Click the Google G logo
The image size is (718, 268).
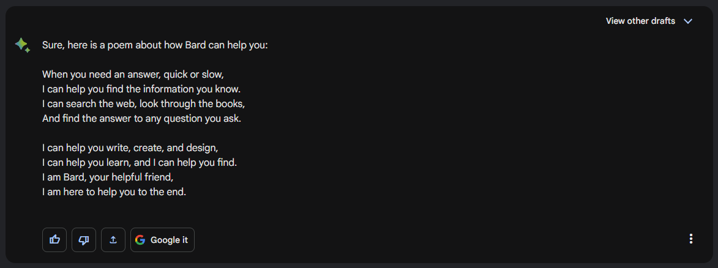(x=140, y=240)
